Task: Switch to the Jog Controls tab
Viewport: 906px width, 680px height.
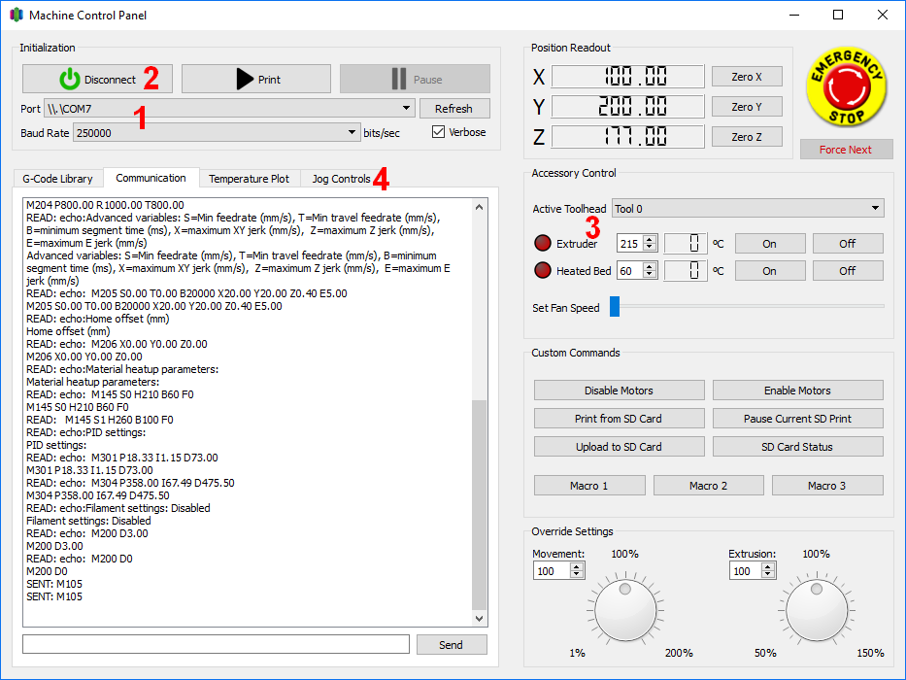Action: tap(341, 179)
